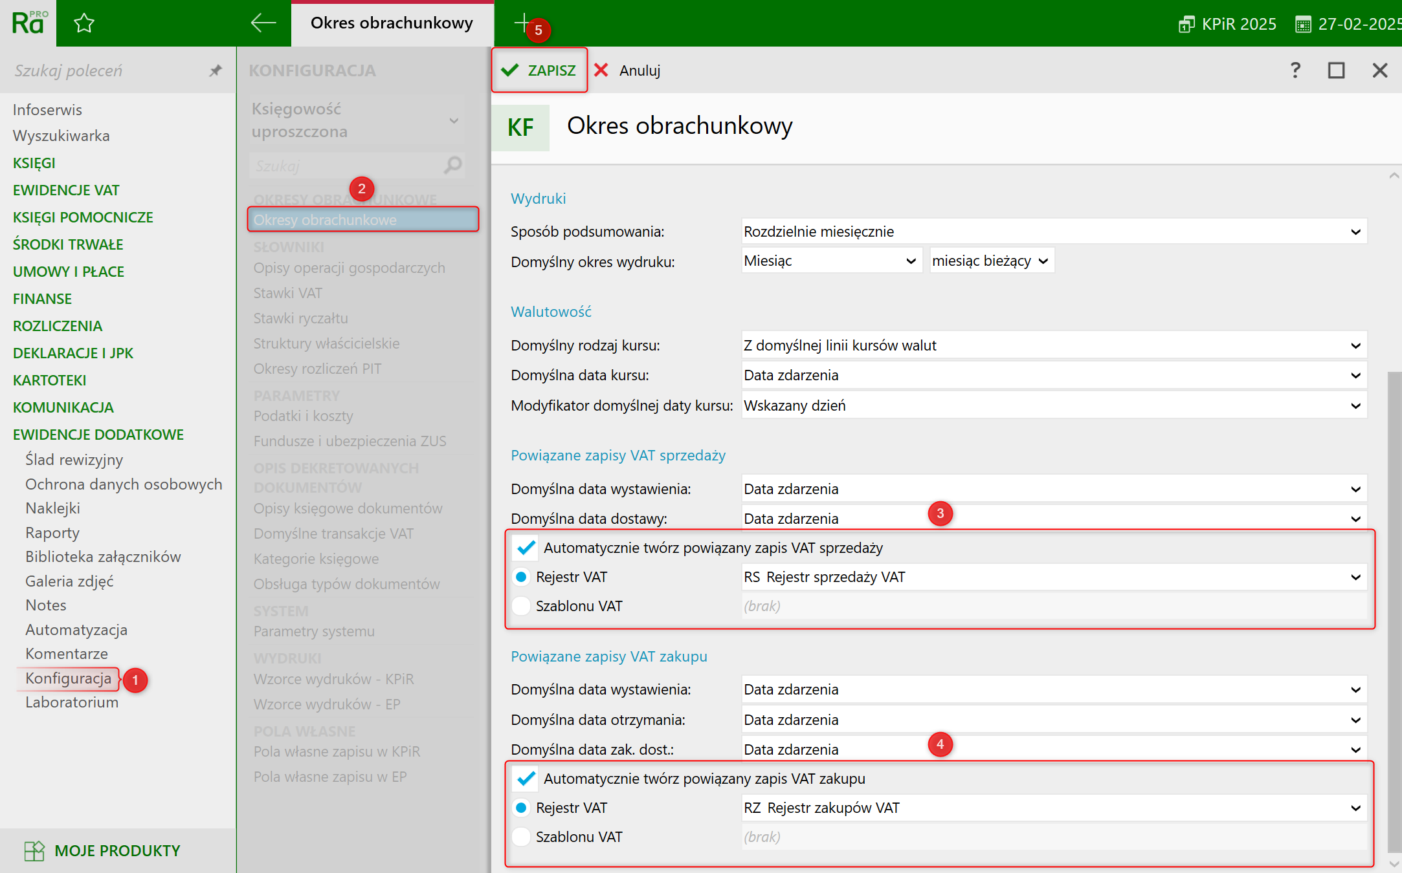Click the favorites star icon
Viewport: 1402px width, 873px height.
pos(84,24)
